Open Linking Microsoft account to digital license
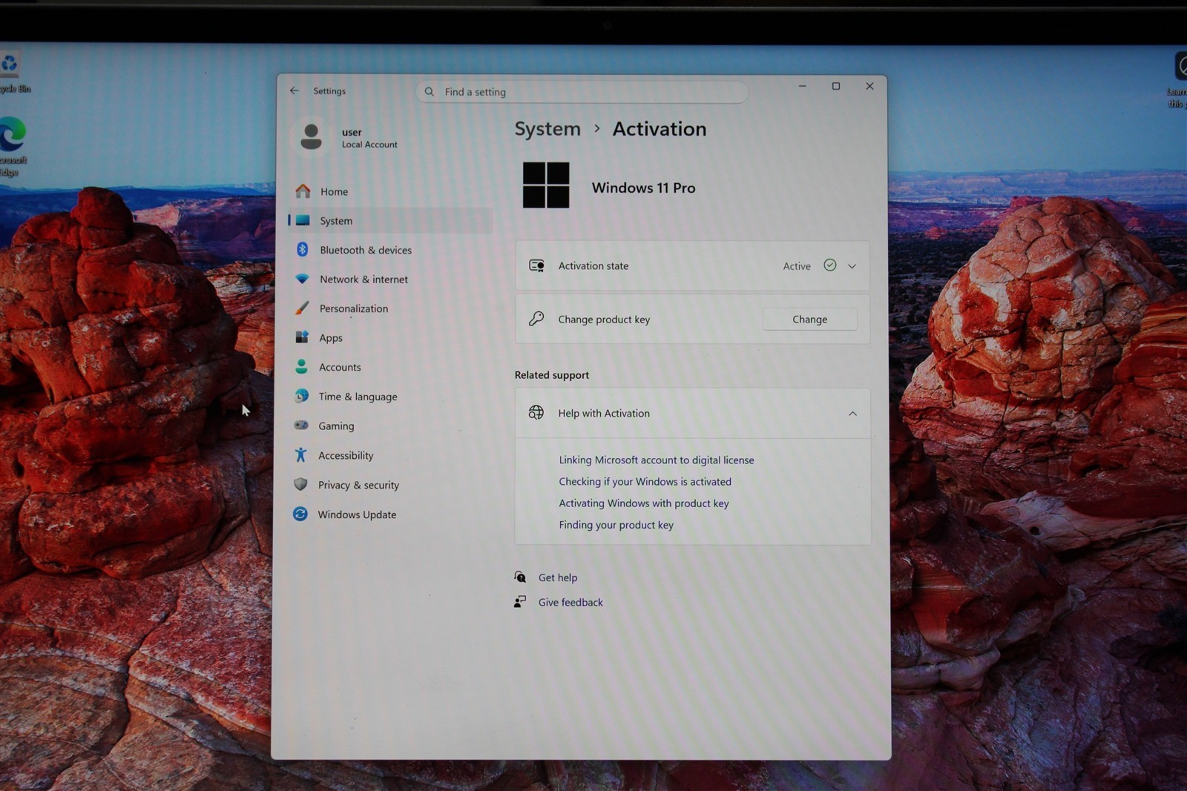This screenshot has height=791, width=1187. click(x=656, y=460)
